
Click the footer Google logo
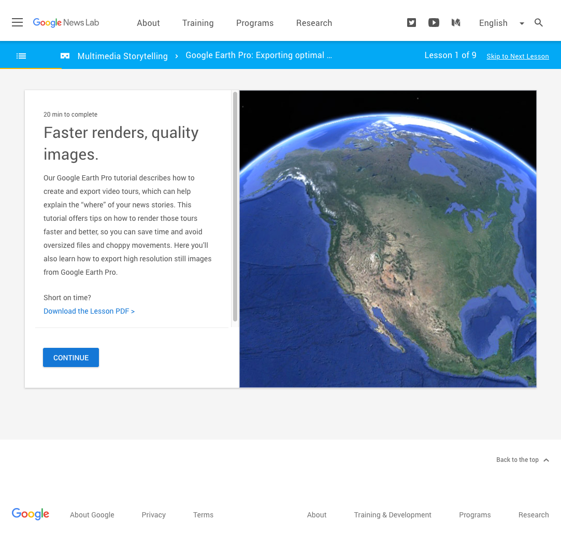[31, 514]
